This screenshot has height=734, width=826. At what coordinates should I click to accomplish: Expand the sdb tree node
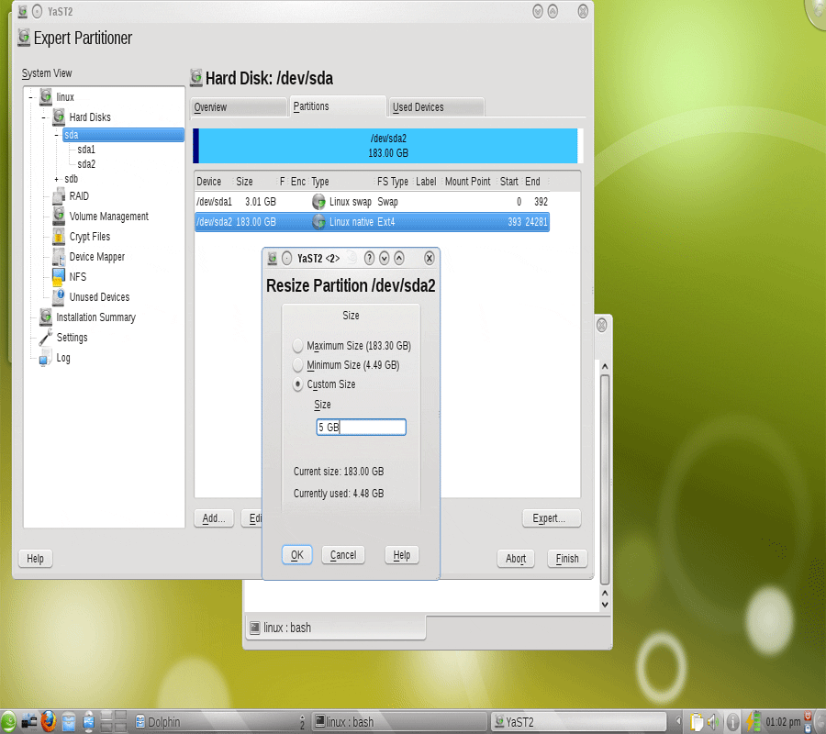tap(56, 179)
